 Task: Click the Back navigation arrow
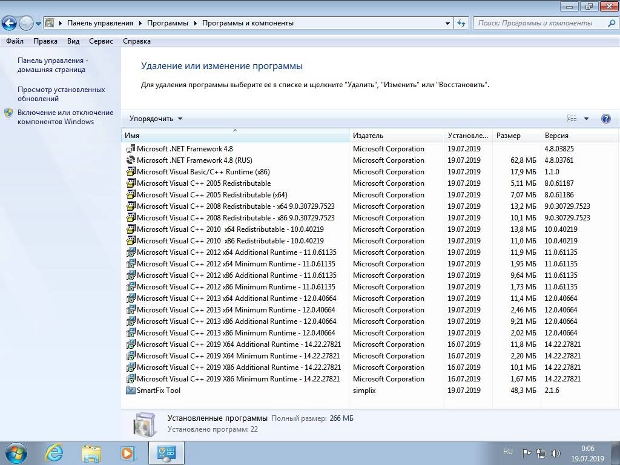pos(10,24)
